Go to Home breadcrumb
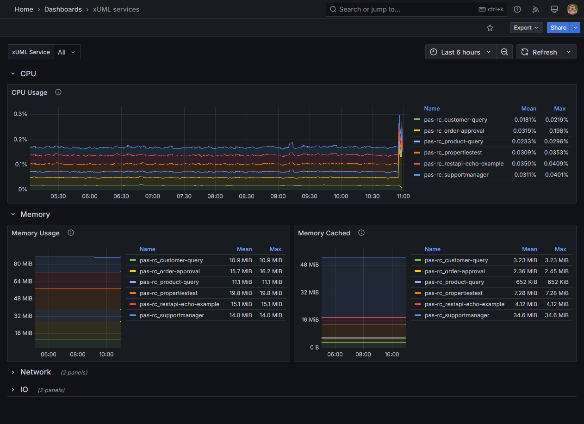The width and height of the screenshot is (584, 424). pos(24,9)
